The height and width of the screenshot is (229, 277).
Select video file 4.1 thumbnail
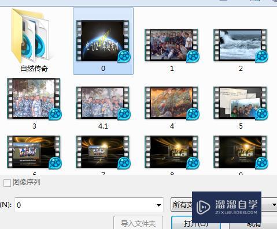click(x=103, y=103)
